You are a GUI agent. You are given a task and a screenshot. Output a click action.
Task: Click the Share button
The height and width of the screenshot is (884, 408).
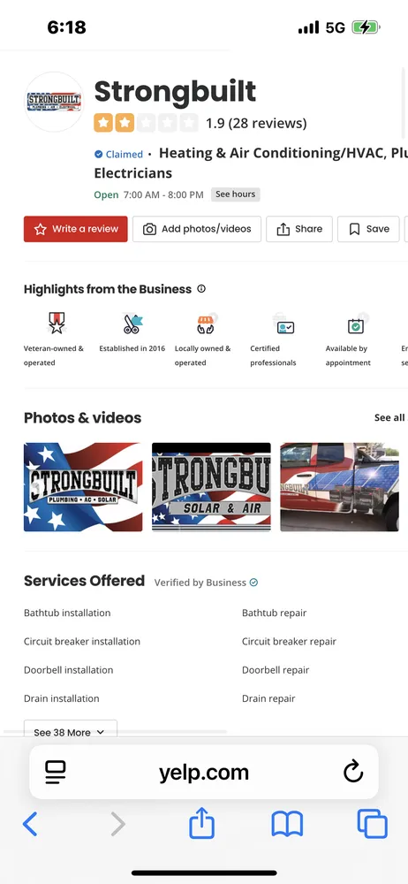[x=299, y=229]
